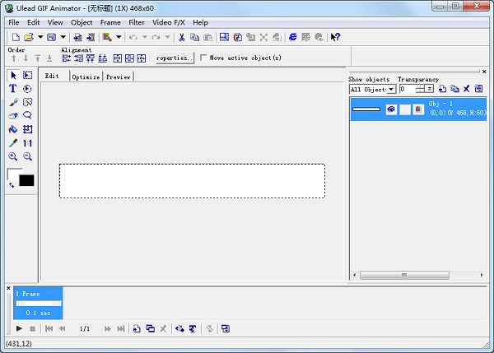Open the image editor toolbar icon
This screenshot has height=353, width=494.
107,37
